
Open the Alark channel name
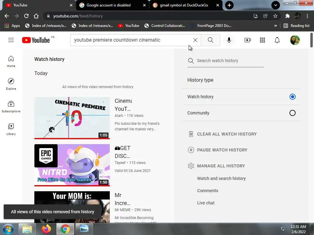pos(119,115)
